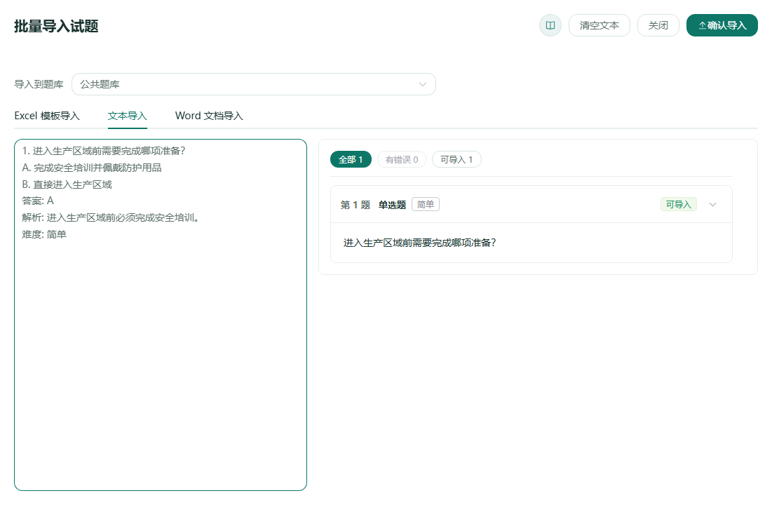
Task: Expand question 1 with the chevron
Action: pyautogui.click(x=712, y=205)
